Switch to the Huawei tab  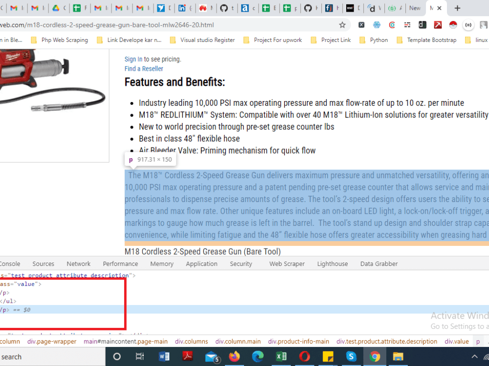point(203,8)
